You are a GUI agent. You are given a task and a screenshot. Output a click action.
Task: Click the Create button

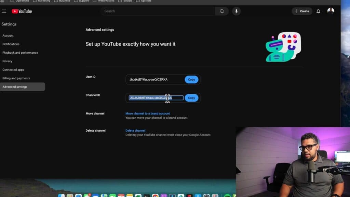point(302,11)
